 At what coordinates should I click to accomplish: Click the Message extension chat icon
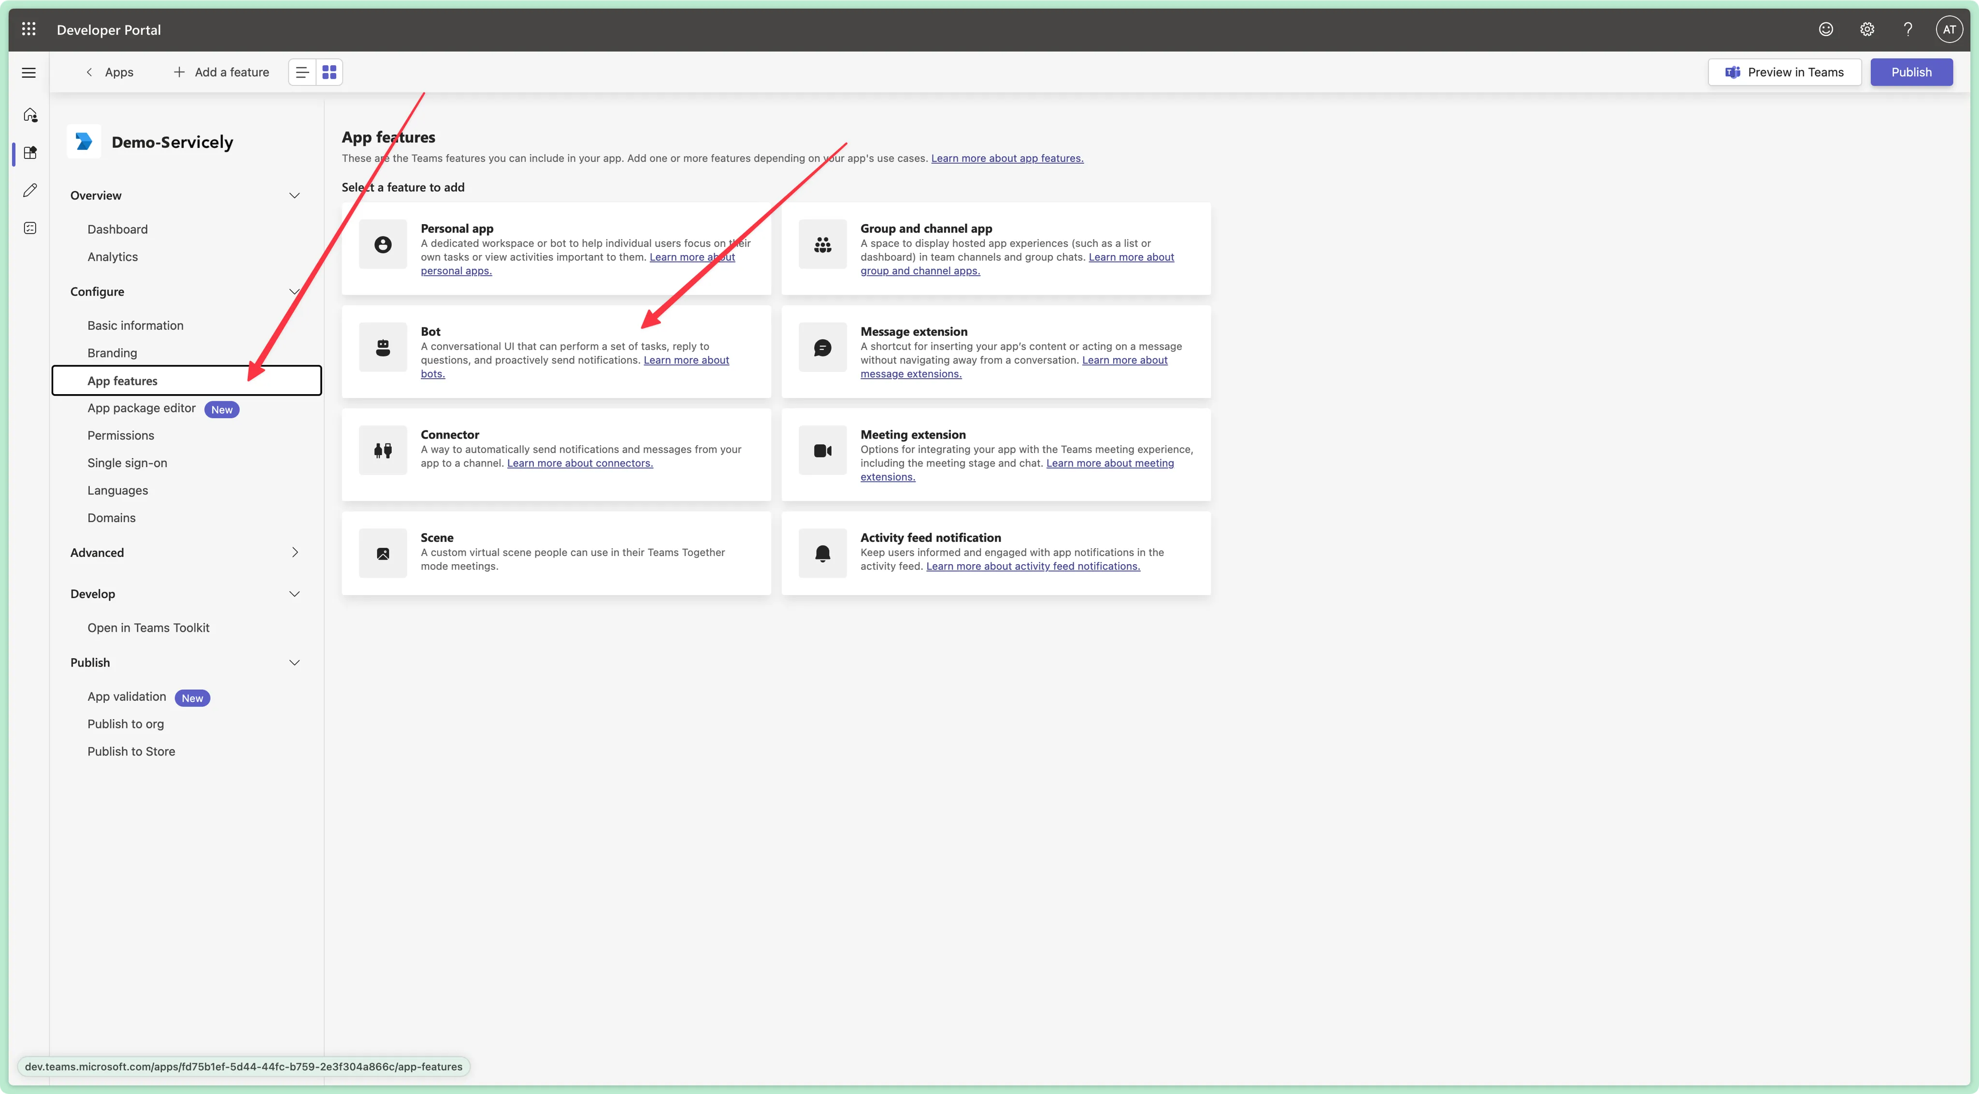coord(823,347)
